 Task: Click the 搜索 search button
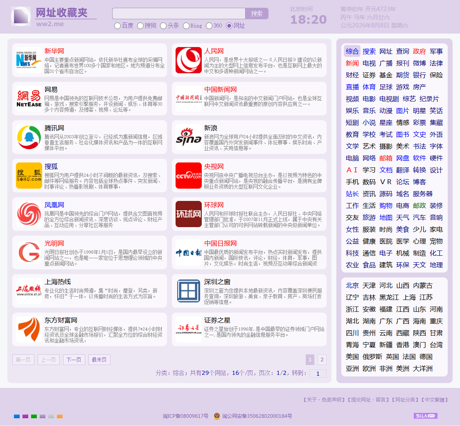(257, 14)
